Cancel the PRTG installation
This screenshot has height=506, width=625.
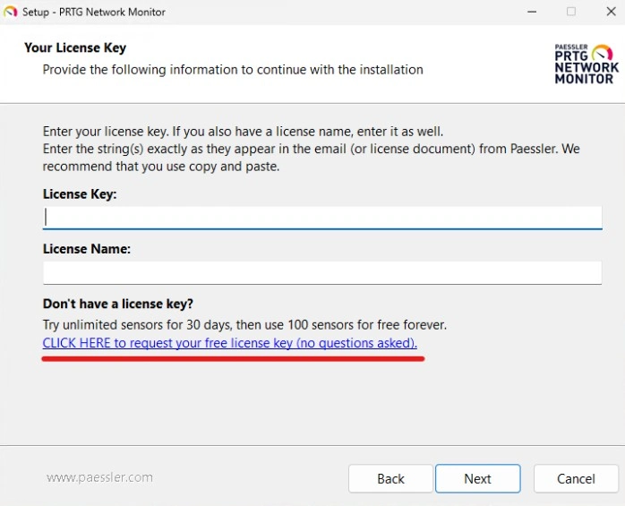coord(576,478)
